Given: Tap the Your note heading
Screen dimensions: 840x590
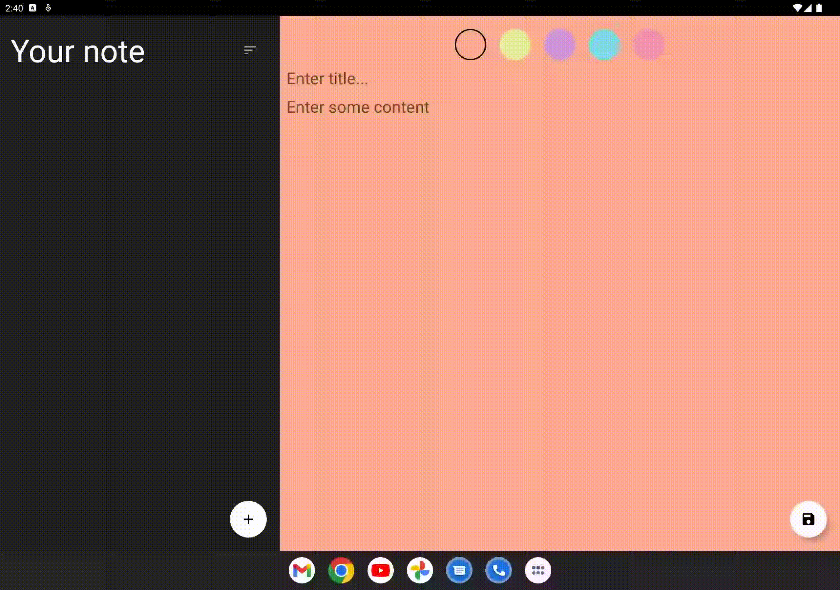Looking at the screenshot, I should (x=77, y=51).
